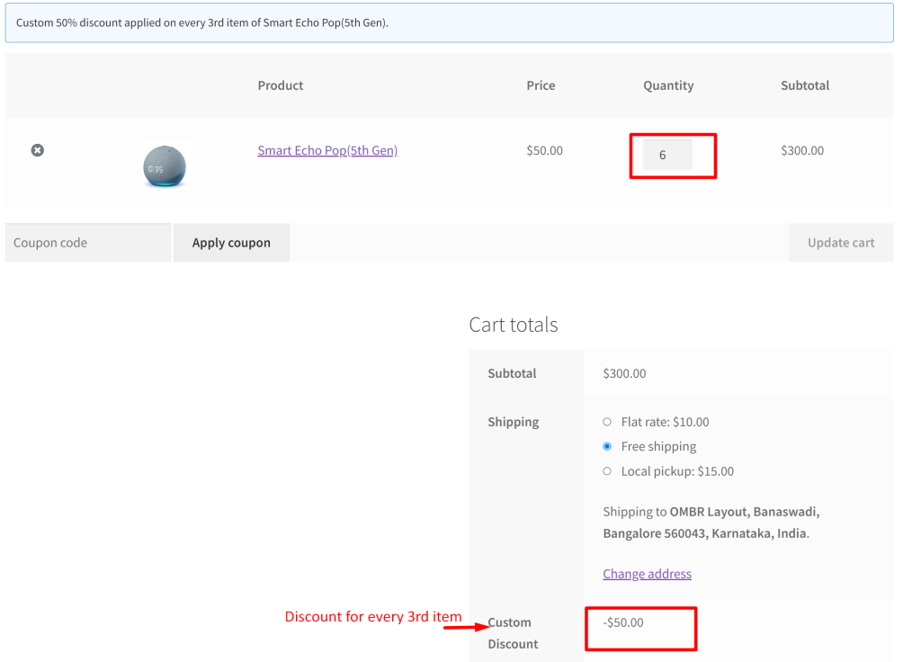Image resolution: width=921 pixels, height=662 pixels.
Task: Click the custom 50% discount notice text
Action: point(202,22)
